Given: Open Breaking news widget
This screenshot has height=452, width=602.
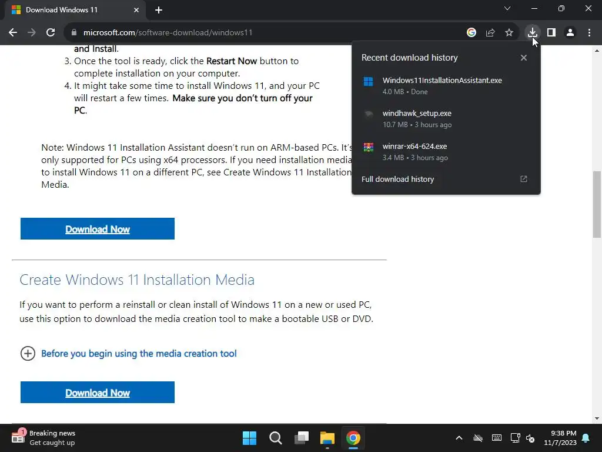Looking at the screenshot, I should point(44,438).
